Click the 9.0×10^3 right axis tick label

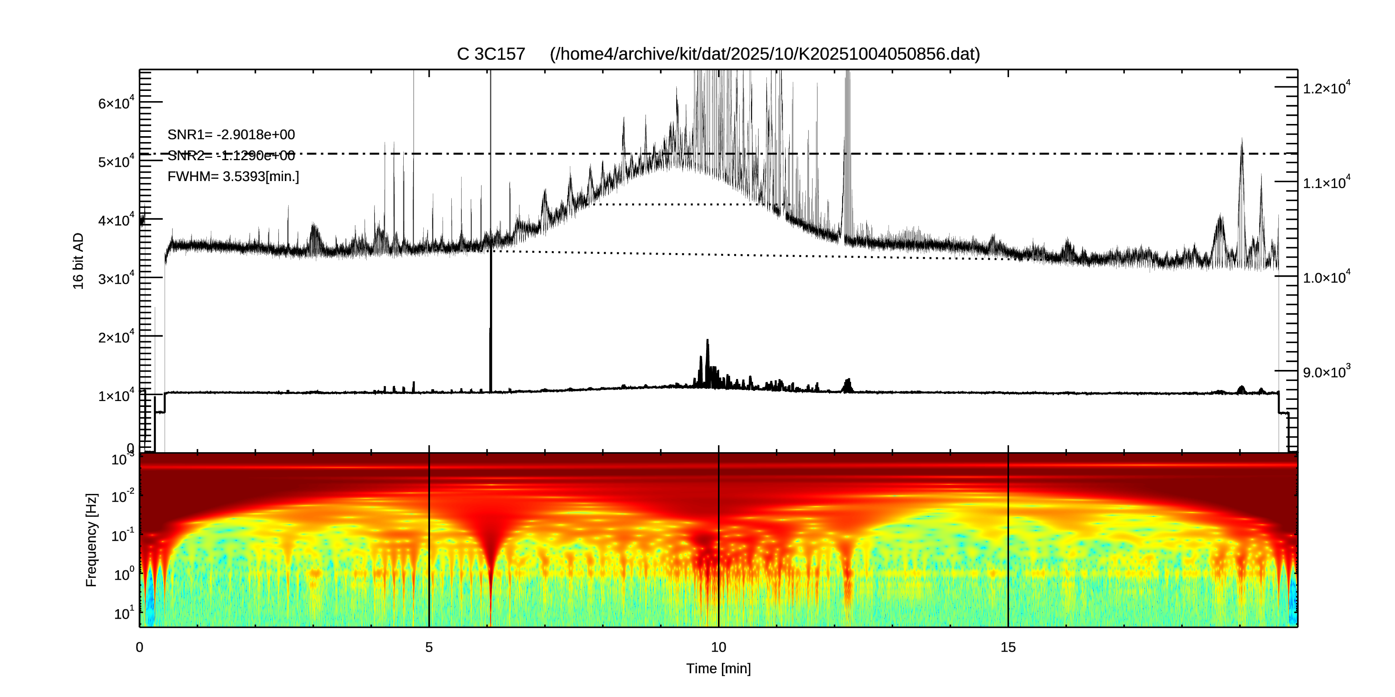(1326, 372)
